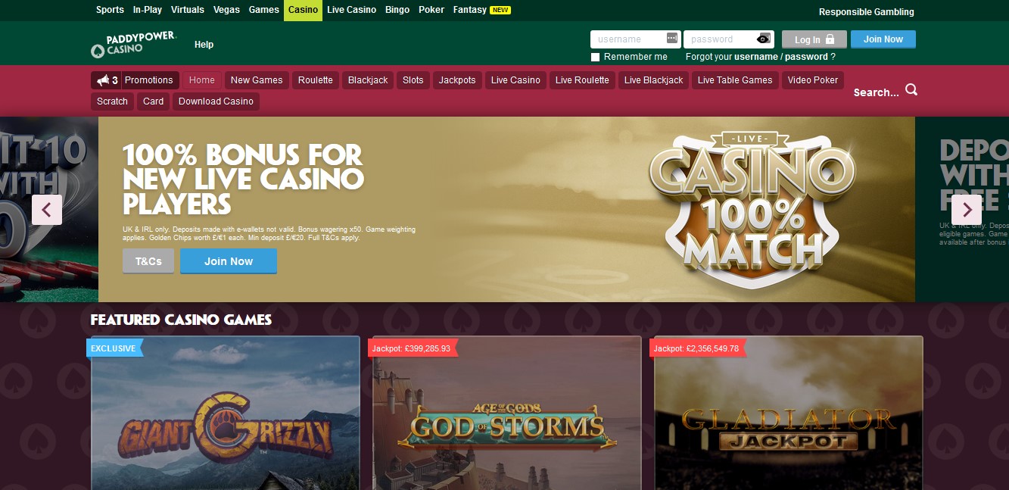The height and width of the screenshot is (490, 1009).
Task: Switch to the Live Casino top tab
Action: 351,10
